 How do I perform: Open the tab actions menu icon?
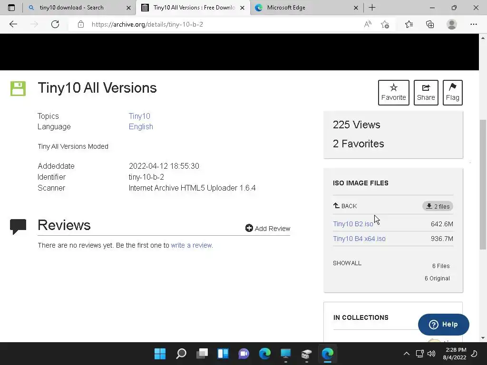click(x=11, y=8)
